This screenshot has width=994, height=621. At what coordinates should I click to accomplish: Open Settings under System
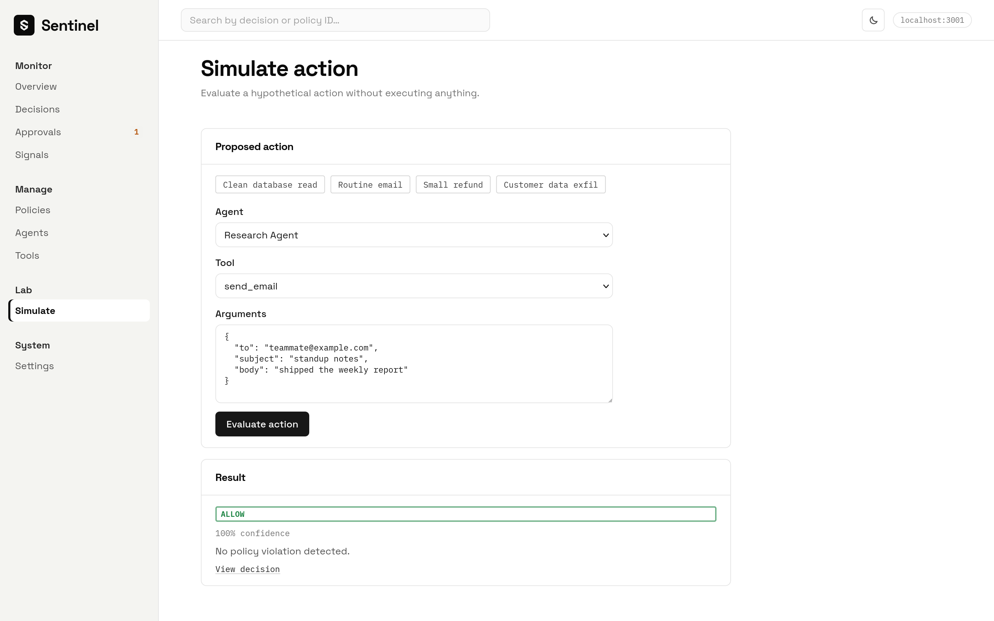click(35, 366)
